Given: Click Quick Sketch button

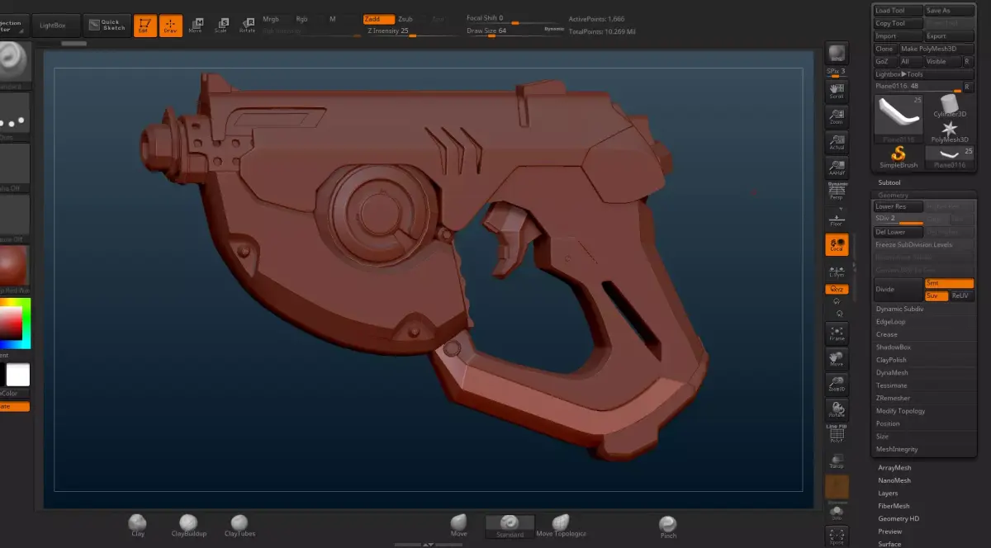Looking at the screenshot, I should point(106,26).
